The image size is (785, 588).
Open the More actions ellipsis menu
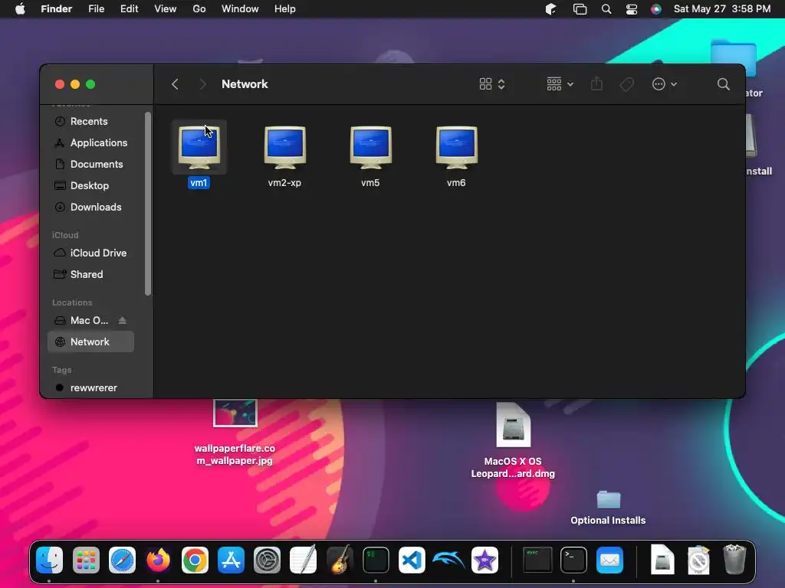point(665,84)
